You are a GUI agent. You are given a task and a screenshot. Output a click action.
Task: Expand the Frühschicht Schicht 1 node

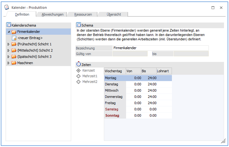point(9,44)
